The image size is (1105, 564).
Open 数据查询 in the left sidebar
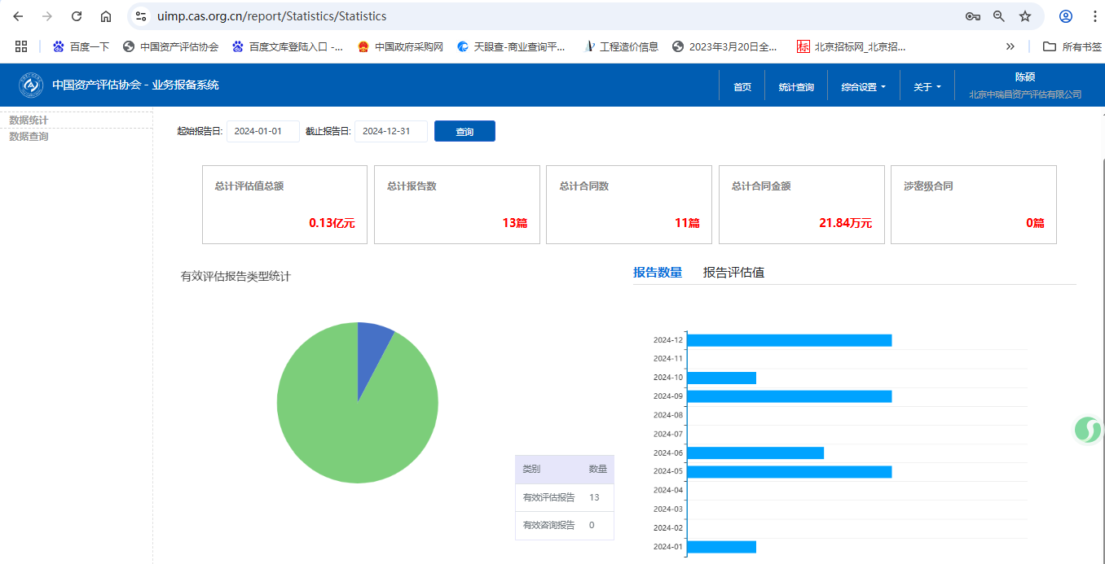[29, 137]
